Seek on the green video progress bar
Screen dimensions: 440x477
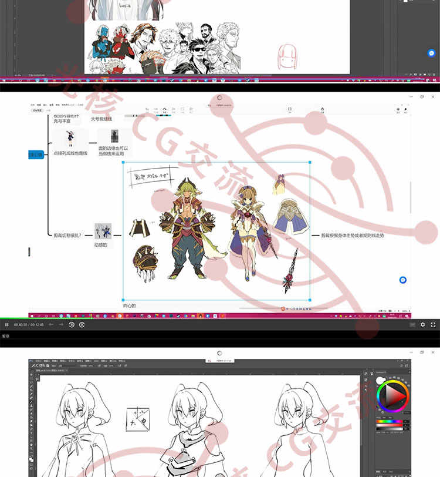(46, 318)
